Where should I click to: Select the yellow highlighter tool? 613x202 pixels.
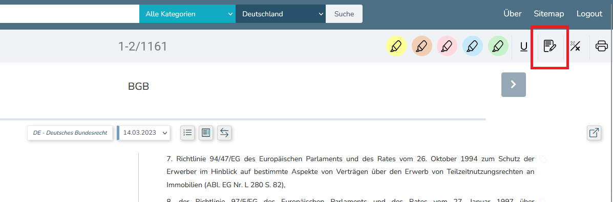click(x=396, y=46)
